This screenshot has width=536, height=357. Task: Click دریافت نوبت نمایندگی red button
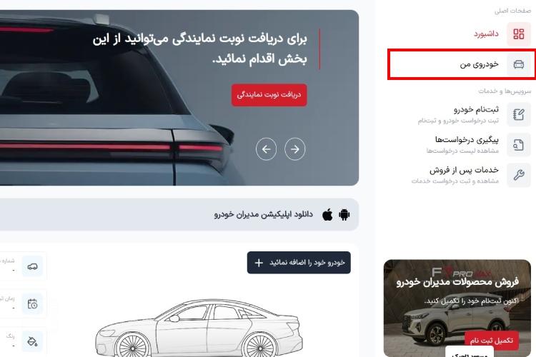point(269,95)
